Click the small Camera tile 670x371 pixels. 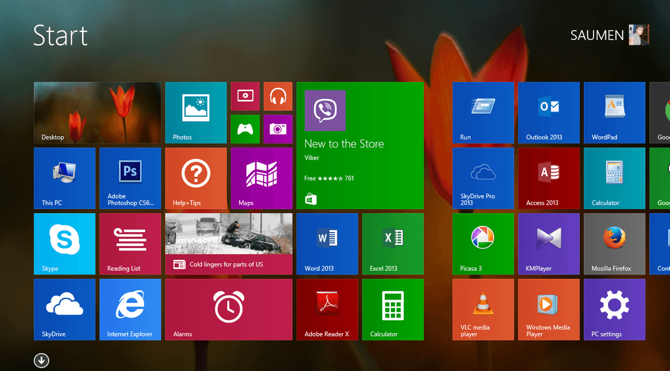pos(277,129)
